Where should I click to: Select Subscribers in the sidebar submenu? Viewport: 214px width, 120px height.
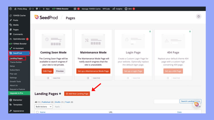15,70
